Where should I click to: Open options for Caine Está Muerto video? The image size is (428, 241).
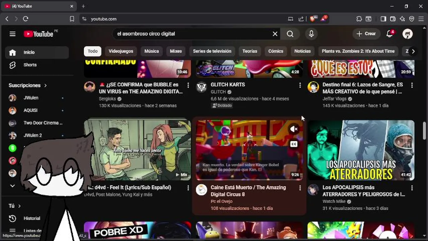300,188
